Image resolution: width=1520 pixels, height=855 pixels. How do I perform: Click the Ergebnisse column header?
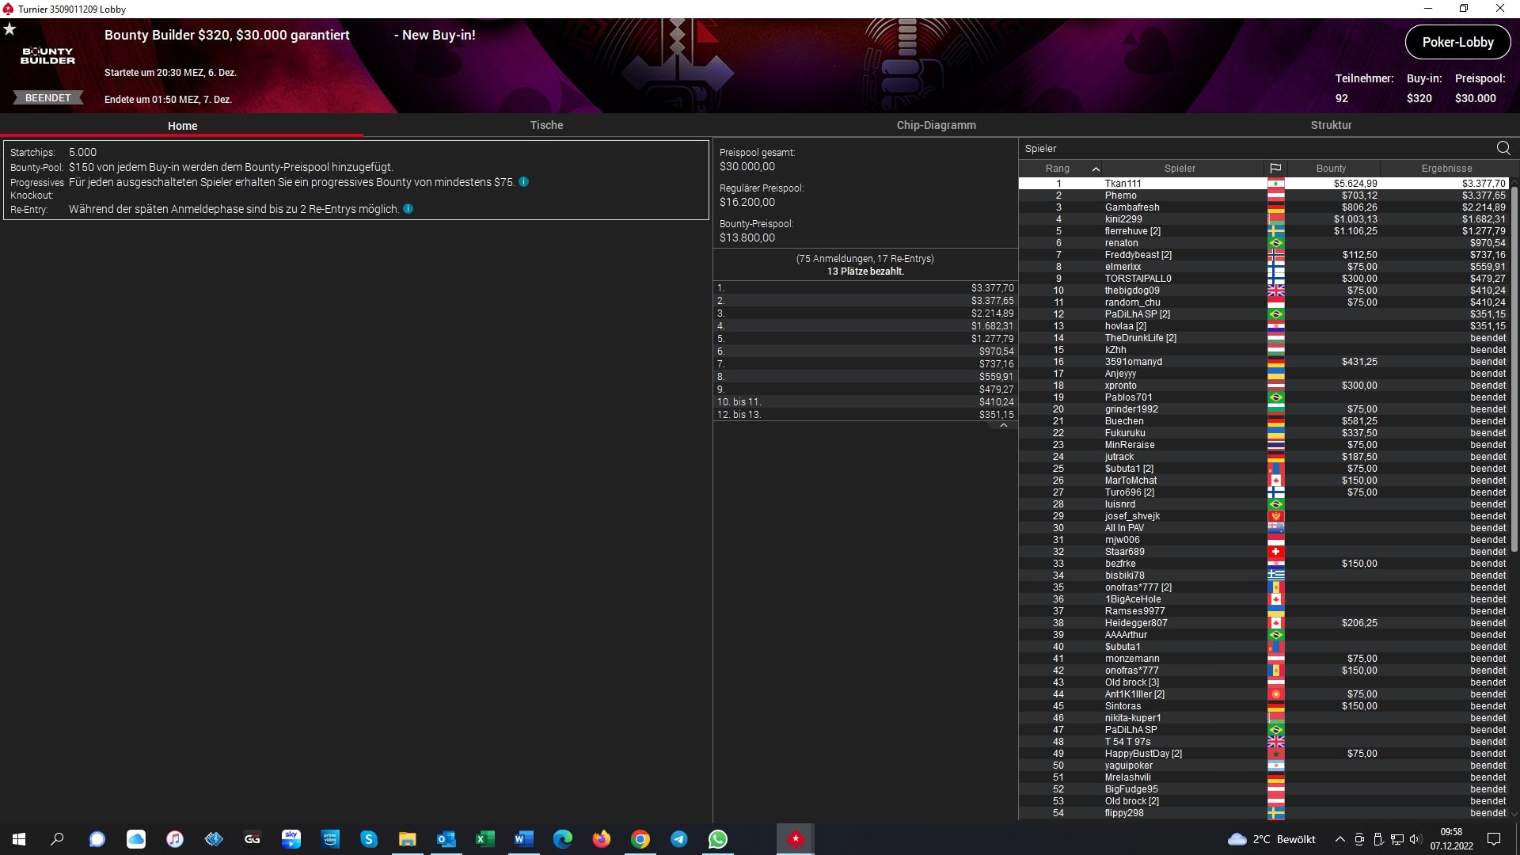pos(1446,168)
